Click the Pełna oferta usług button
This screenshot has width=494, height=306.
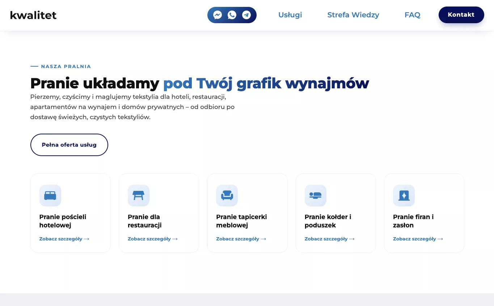pos(69,145)
